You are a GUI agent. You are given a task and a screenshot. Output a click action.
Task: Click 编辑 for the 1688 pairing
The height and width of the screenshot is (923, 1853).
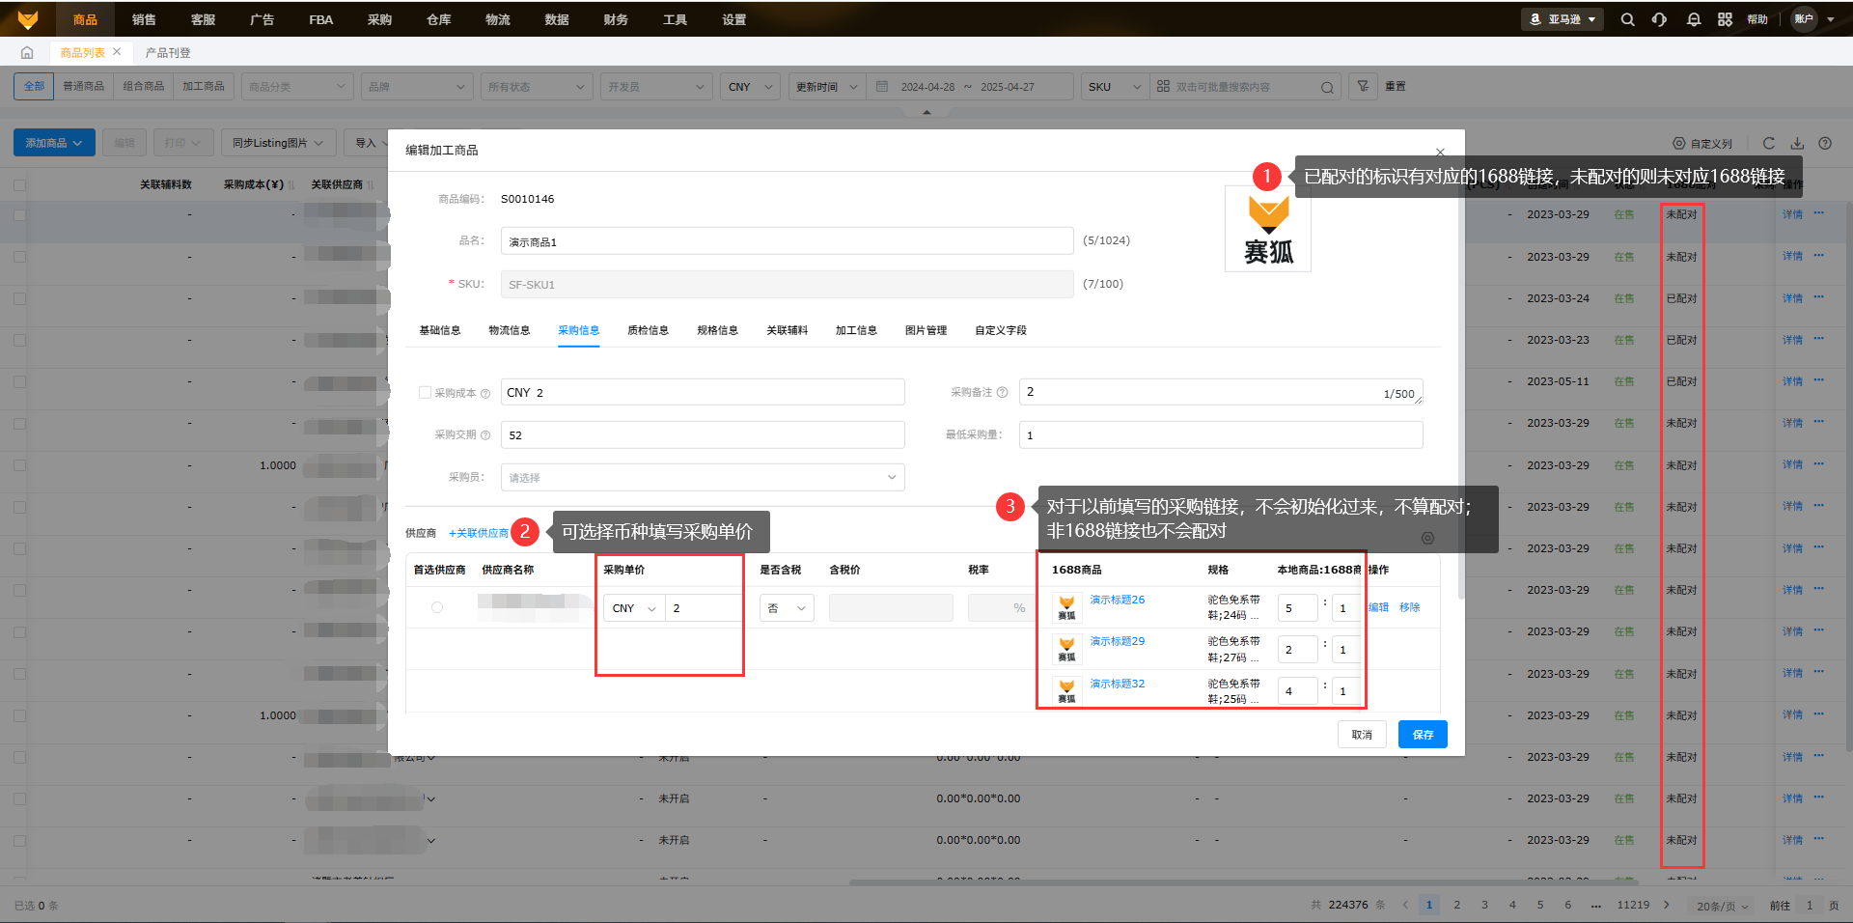1379,607
